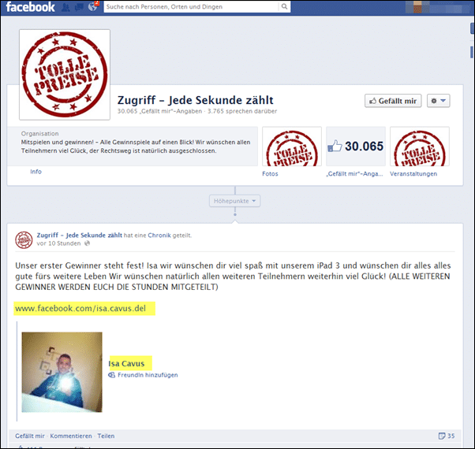Open the gear settings dropdown
Screen dimensions: 475x449
pos(439,101)
